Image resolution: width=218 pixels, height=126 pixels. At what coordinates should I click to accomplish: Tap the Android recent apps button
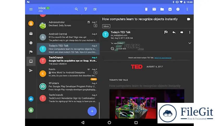pos(136,123)
